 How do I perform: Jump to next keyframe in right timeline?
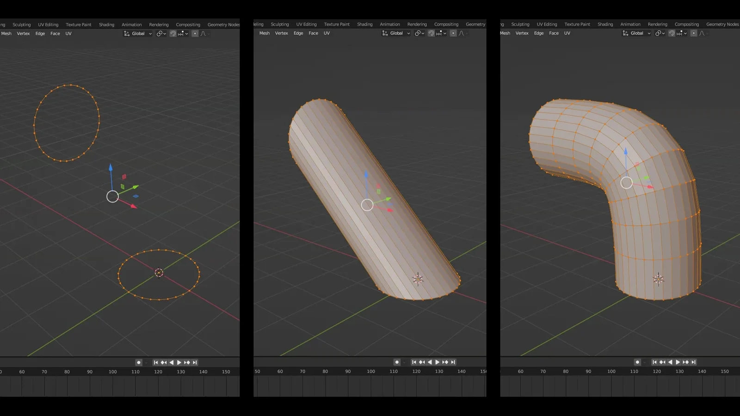685,362
